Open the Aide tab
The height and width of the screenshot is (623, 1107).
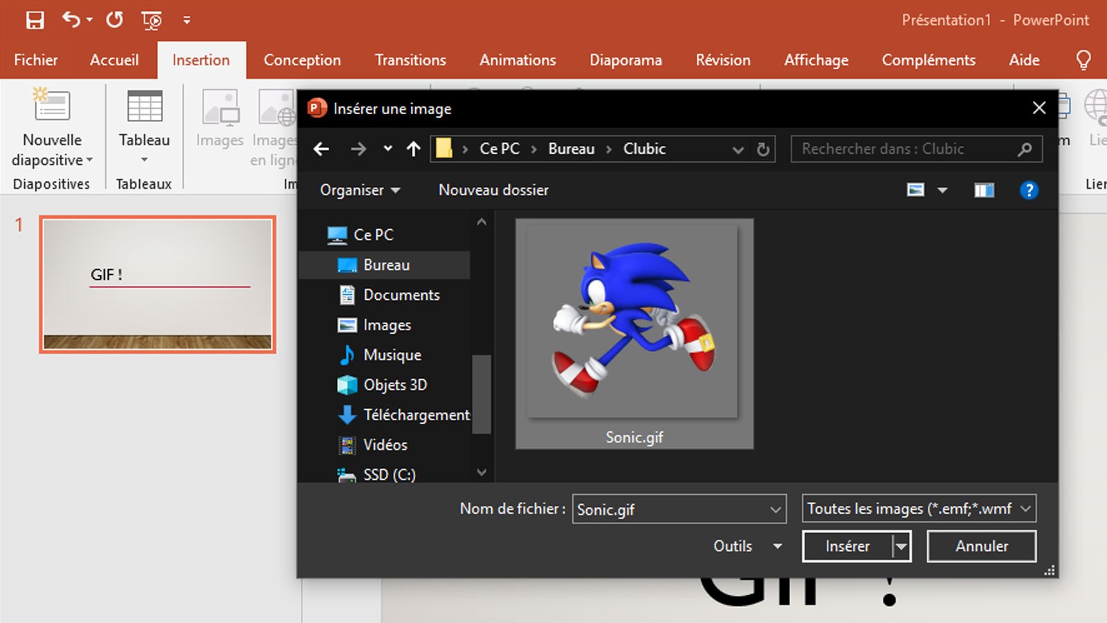point(1024,60)
